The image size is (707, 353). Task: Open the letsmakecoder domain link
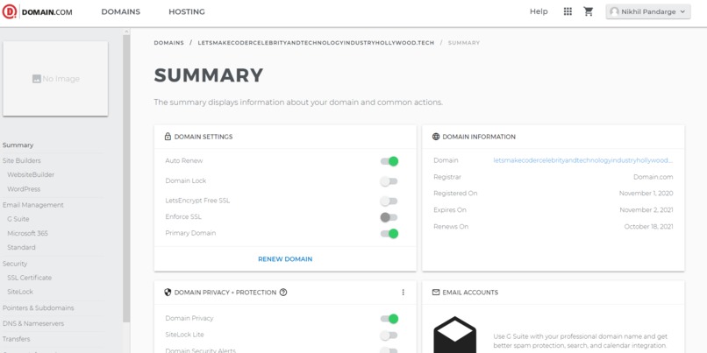583,160
